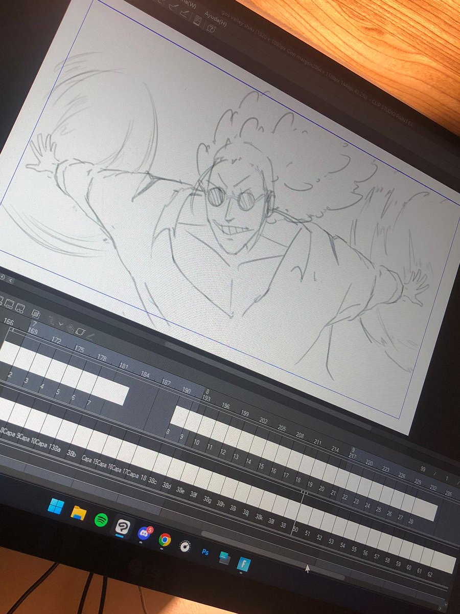Select cel 50 in the bottom track
The image size is (460, 614).
click(x=294, y=529)
